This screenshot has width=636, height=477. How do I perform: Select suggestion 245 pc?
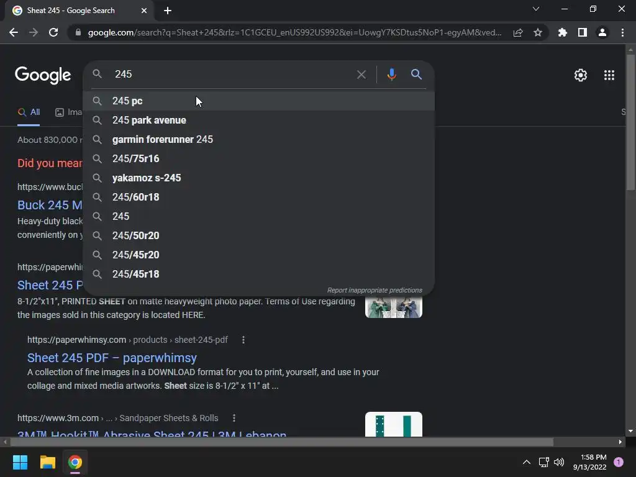coord(259,101)
